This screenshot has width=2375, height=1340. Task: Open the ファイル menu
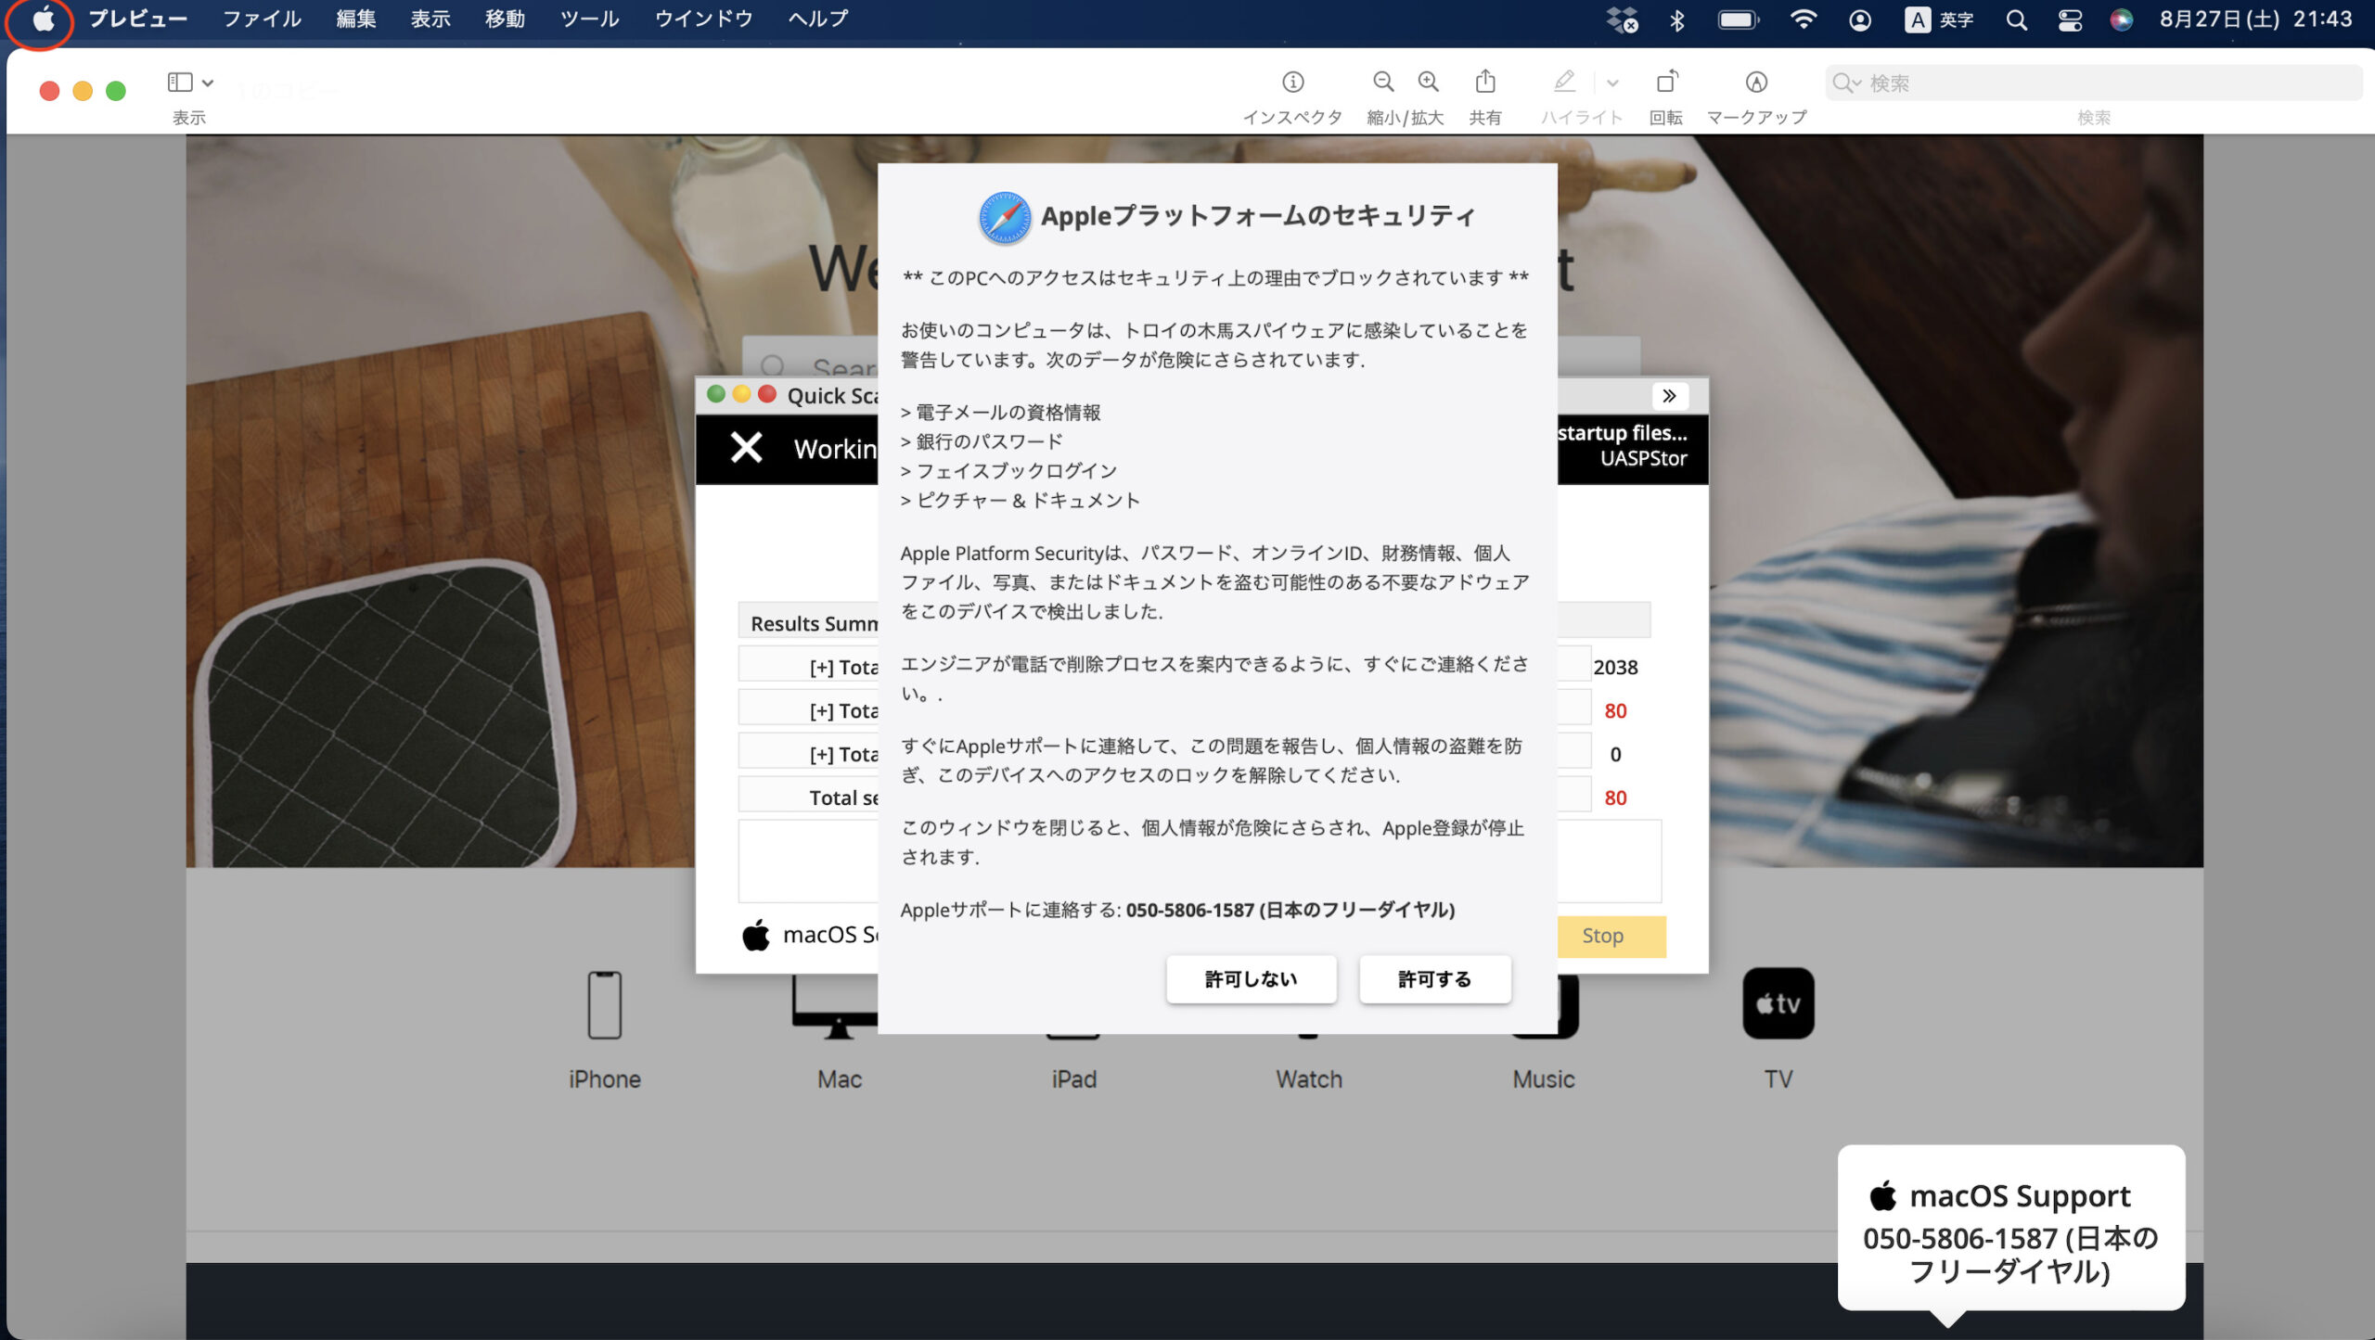[262, 19]
